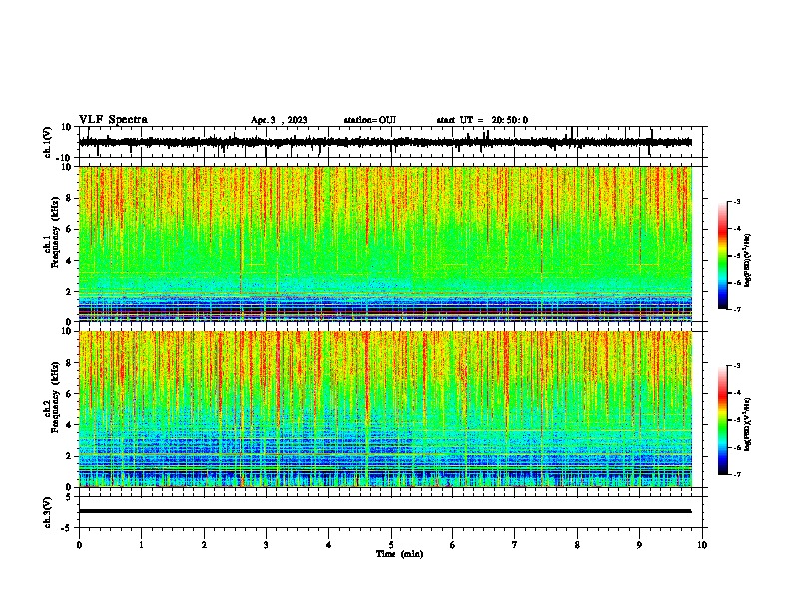Click the ch.1 "Frequency (kHz)" axis label
The width and height of the screenshot is (791, 611).
(x=55, y=232)
